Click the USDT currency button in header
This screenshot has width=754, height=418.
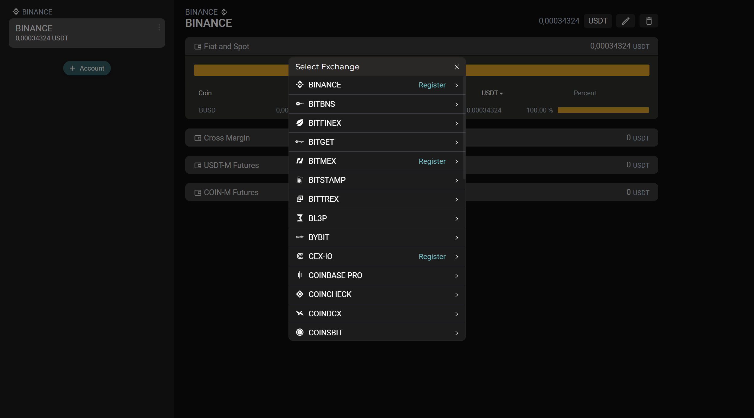click(x=598, y=21)
